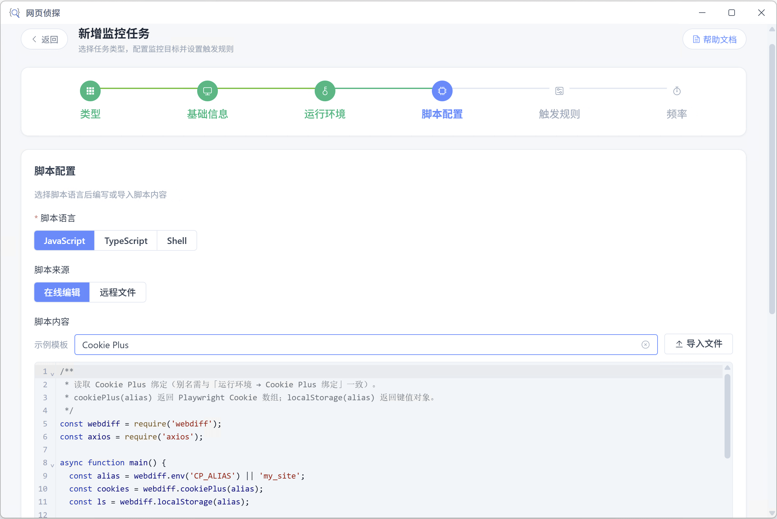This screenshot has height=519, width=777.
Task: Clear the Cookie Plus template selection
Action: click(646, 345)
